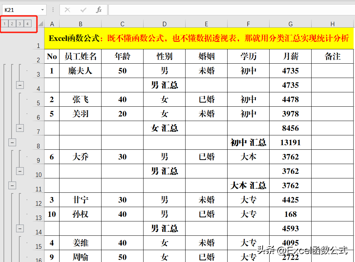The width and height of the screenshot is (355, 262).
Task: Click the Insert Function fx icon
Action: (x=99, y=10)
